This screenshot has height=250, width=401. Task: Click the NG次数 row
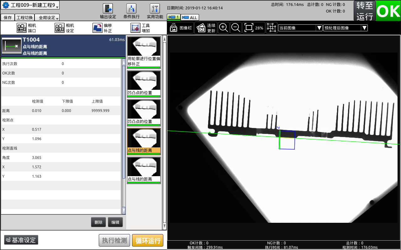tap(61, 83)
